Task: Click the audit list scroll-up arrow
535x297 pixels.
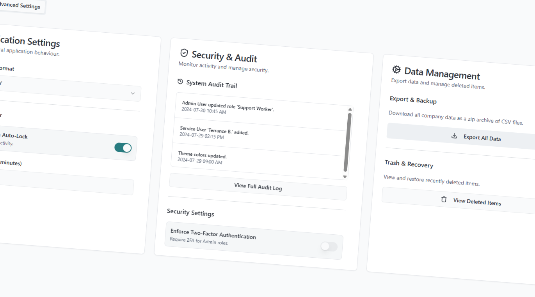Action: [x=350, y=109]
